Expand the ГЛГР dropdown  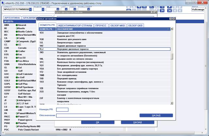pyautogui.click(x=66, y=9)
